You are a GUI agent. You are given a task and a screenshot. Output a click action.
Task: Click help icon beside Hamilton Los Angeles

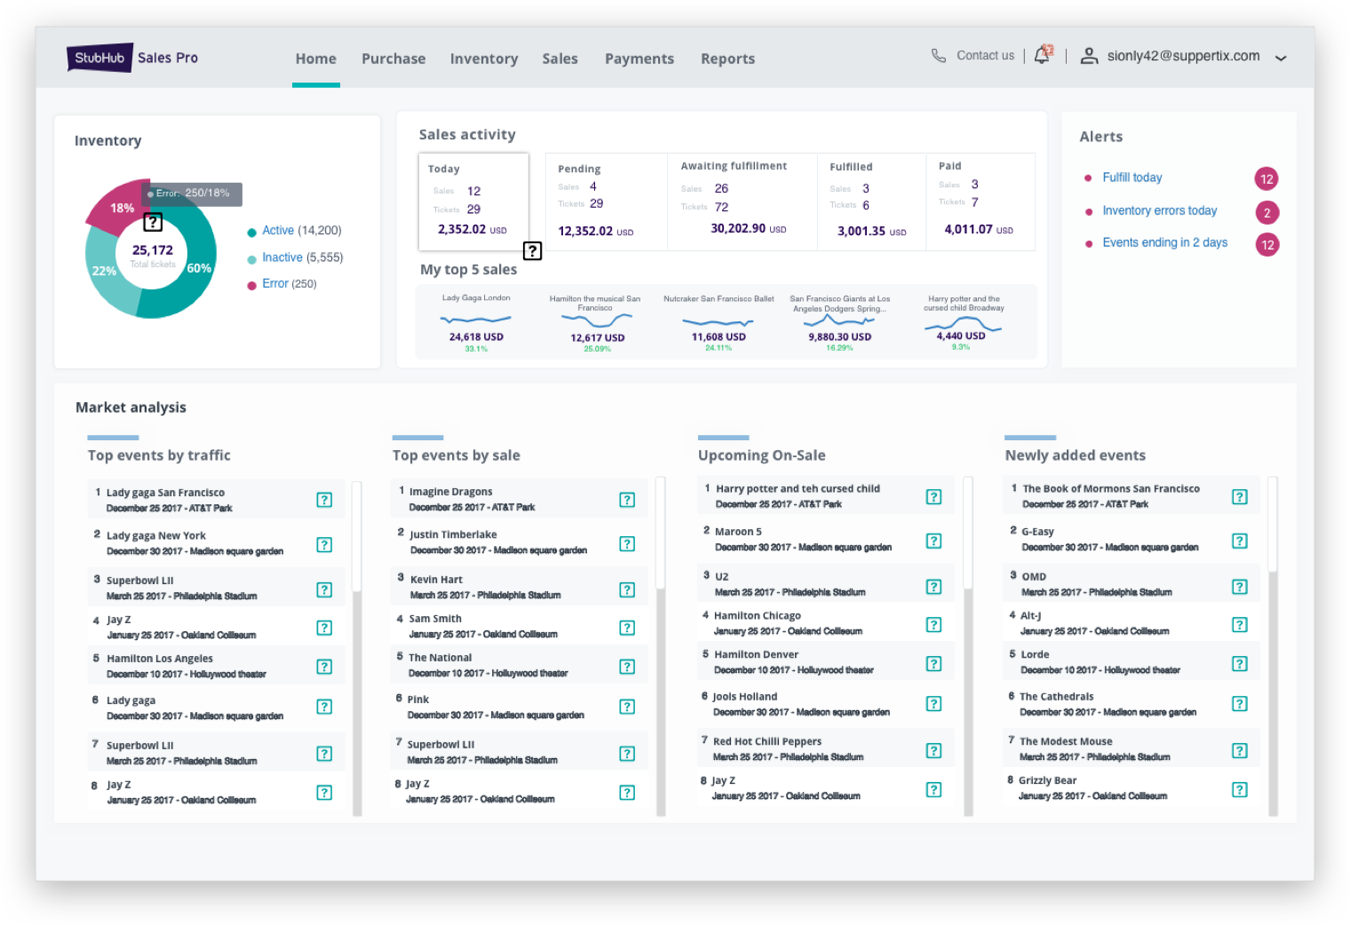click(x=324, y=667)
